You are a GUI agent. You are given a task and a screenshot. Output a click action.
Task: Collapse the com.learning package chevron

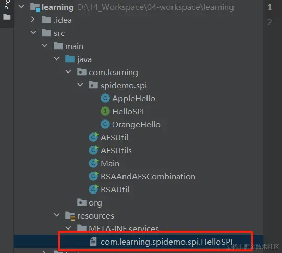68,71
